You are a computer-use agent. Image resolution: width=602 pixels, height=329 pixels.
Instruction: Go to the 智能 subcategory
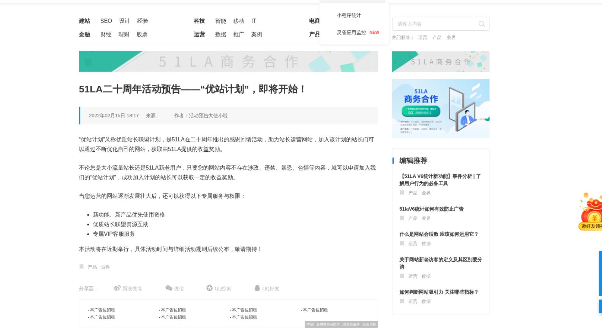tap(220, 21)
